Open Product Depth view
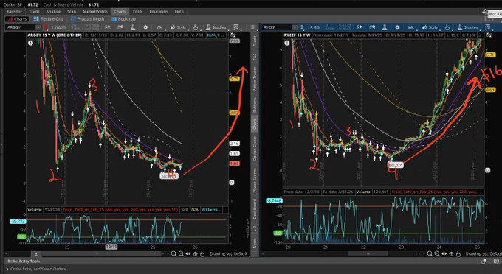Image resolution: width=502 pixels, height=274 pixels. click(x=87, y=19)
